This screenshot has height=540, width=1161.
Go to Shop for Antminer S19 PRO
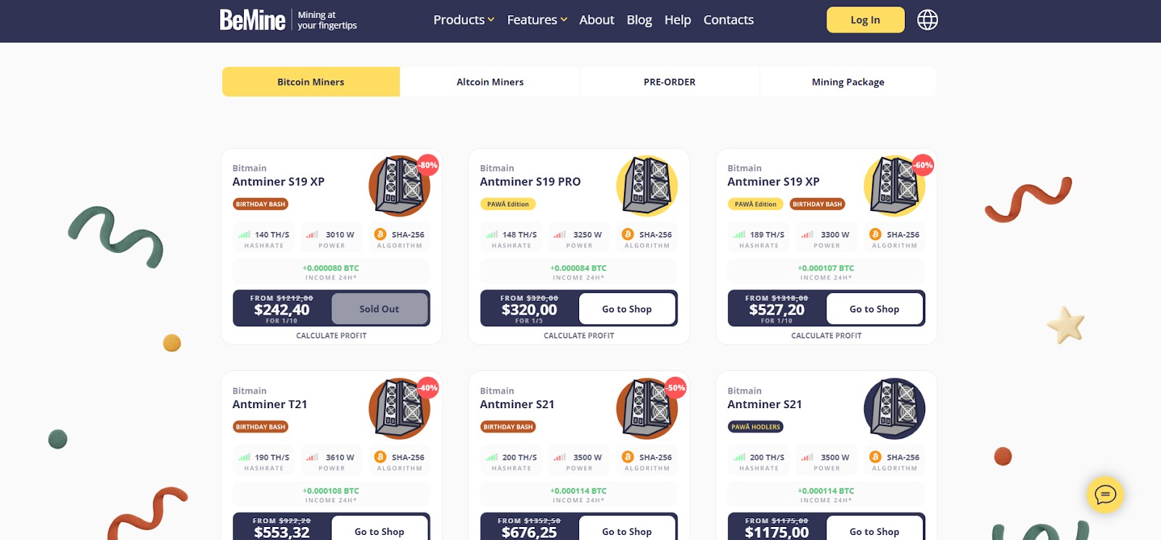(627, 309)
